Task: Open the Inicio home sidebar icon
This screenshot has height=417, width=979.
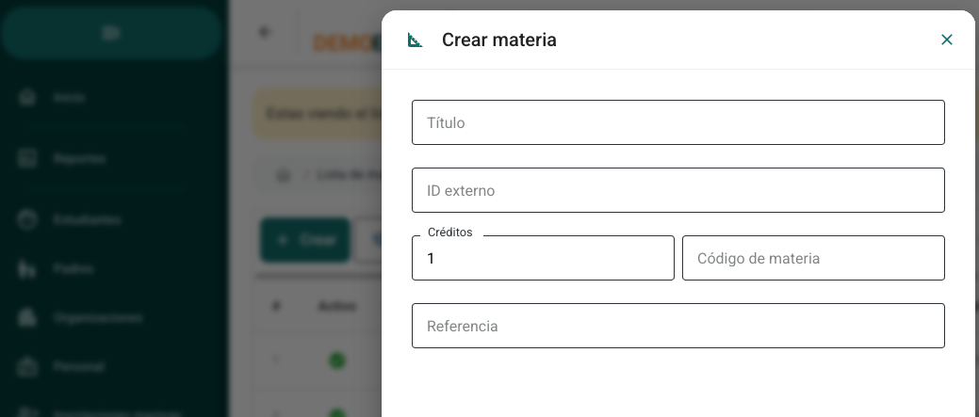Action: [x=26, y=98]
